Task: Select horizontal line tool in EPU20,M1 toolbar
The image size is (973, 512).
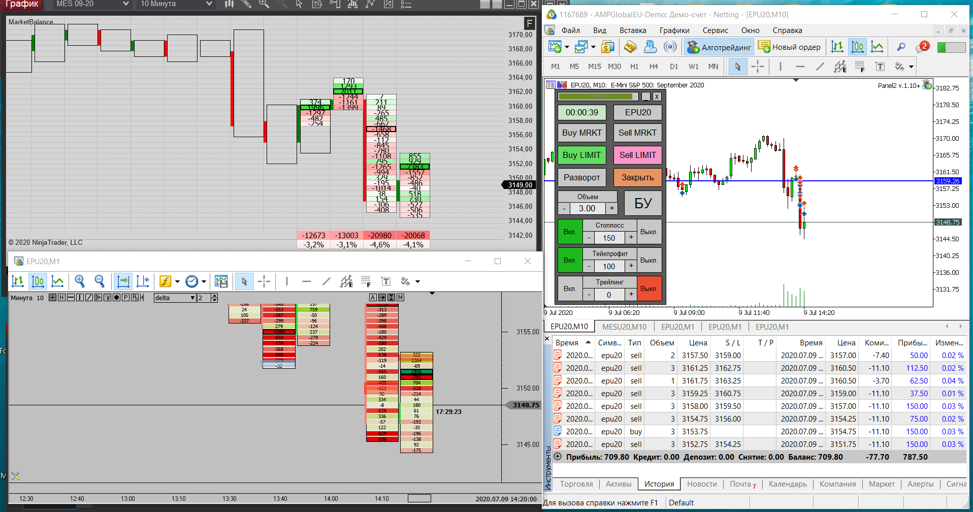Action: 306,281
